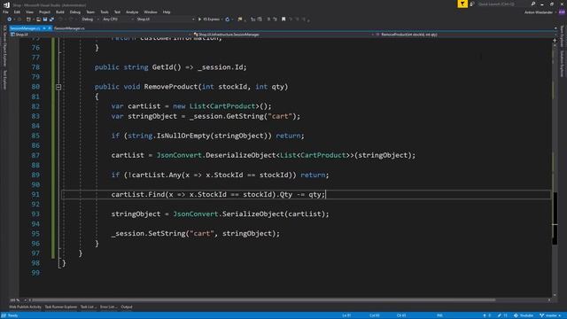567x319 pixels.
Task: Open the Shop.UI.Infrastructure.SessionManager type dropdown
Action: pos(283,35)
